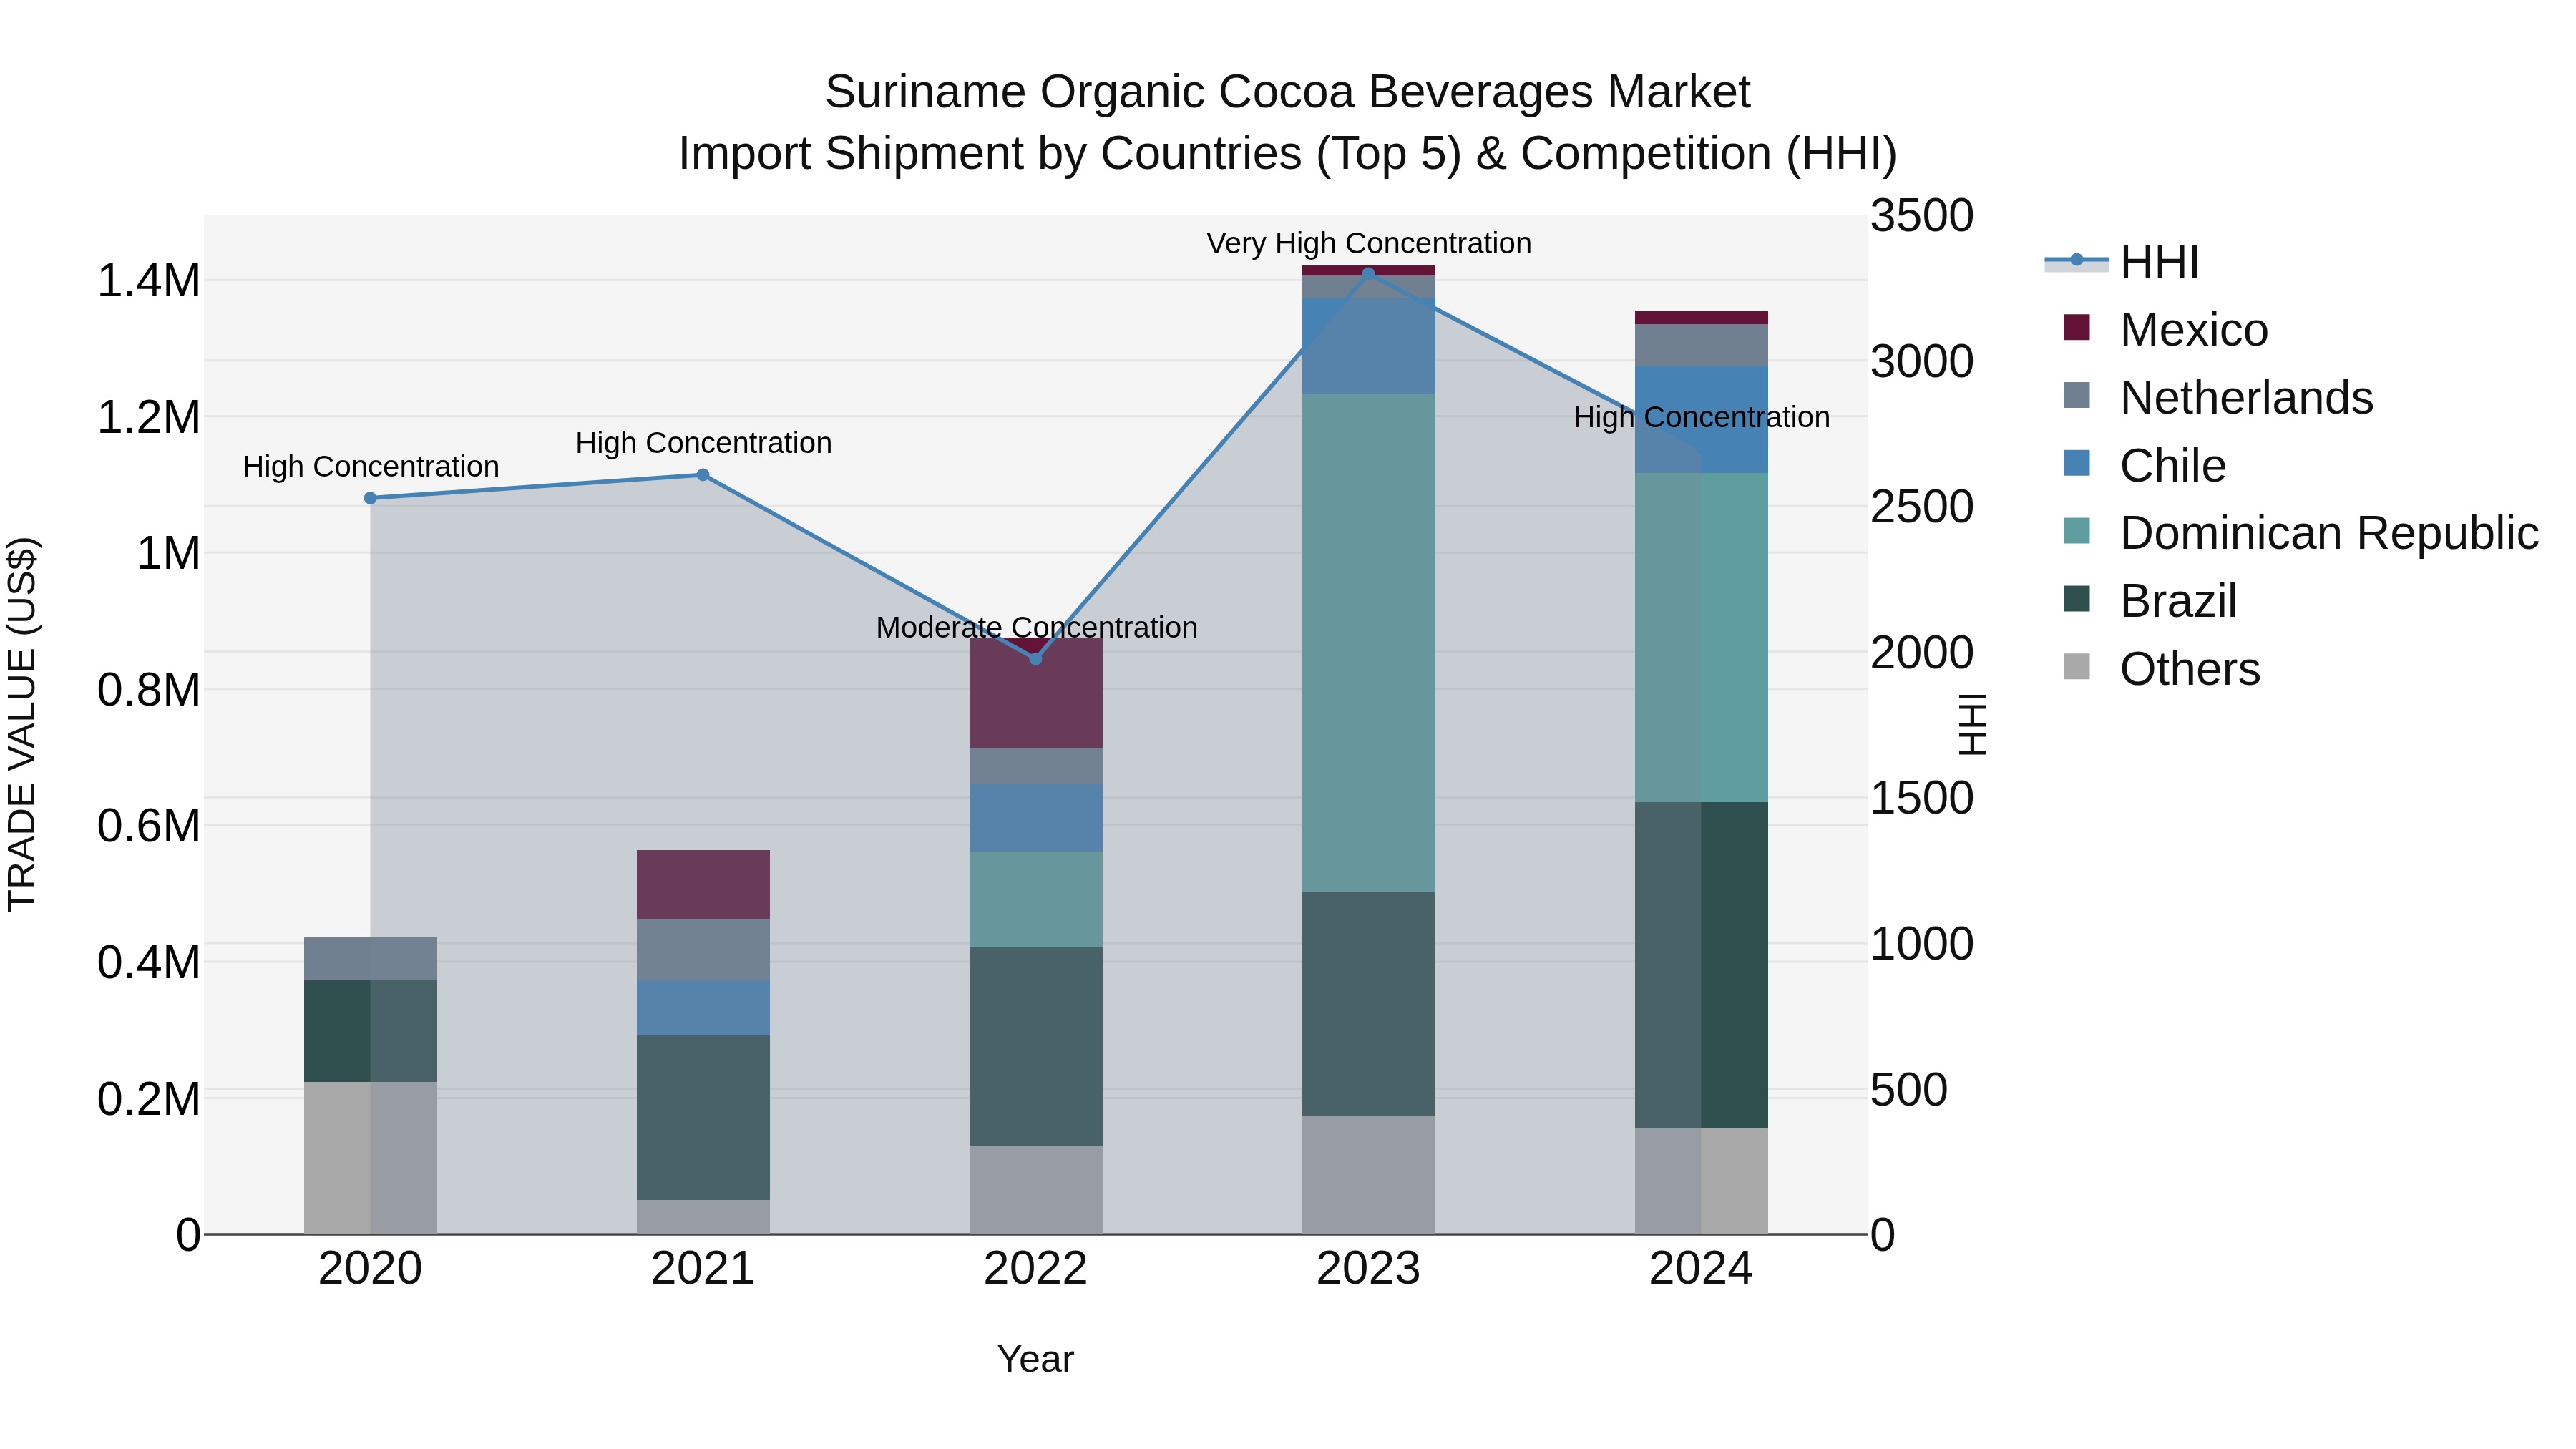Click the 'Moderate Concentration' annotation
The height and width of the screenshot is (1449, 2576).
(1036, 627)
